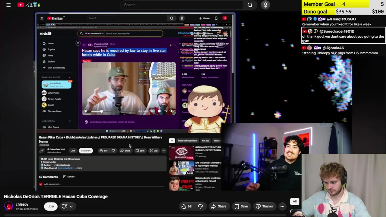This screenshot has height=217, width=386.
Task: Dislike the chleepy video
Action: pos(201,206)
